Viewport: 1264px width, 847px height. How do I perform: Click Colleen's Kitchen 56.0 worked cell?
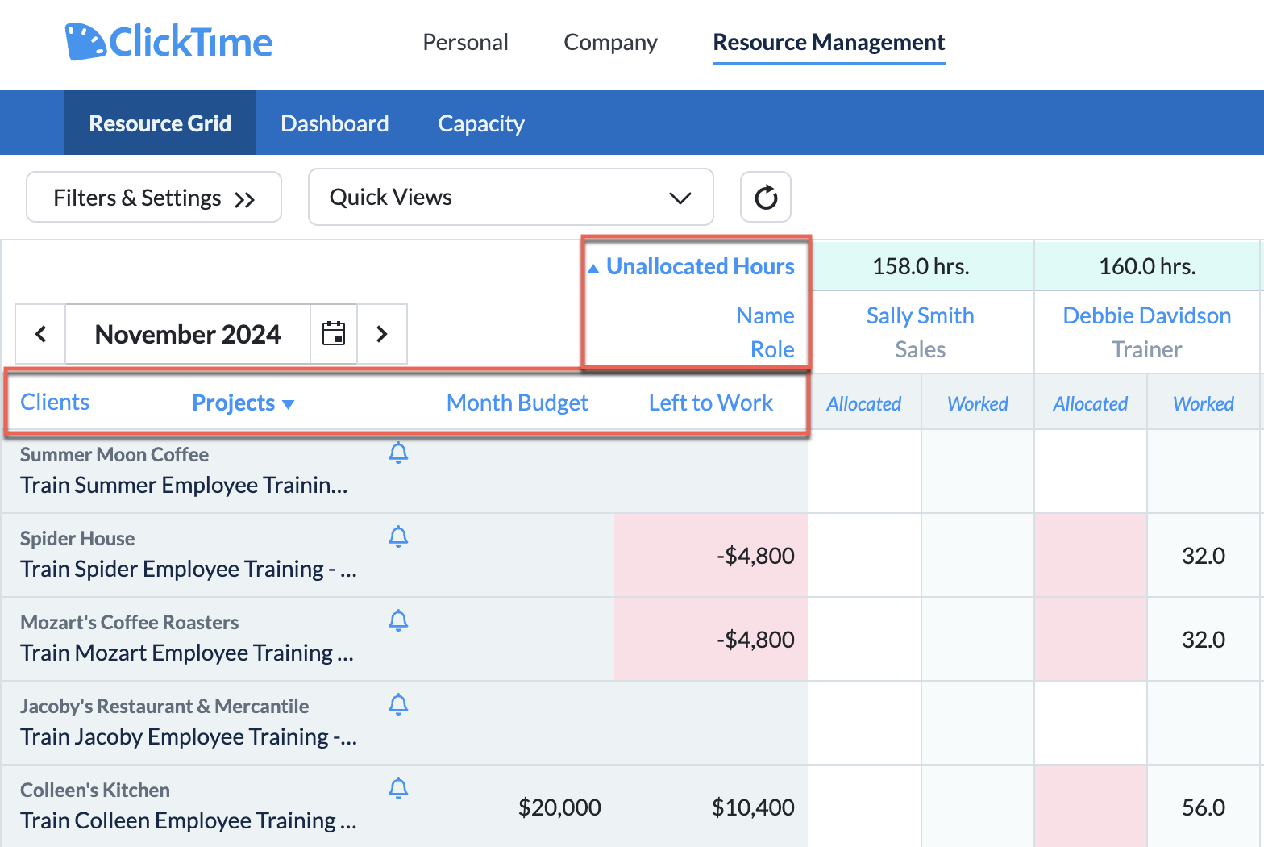point(1204,807)
